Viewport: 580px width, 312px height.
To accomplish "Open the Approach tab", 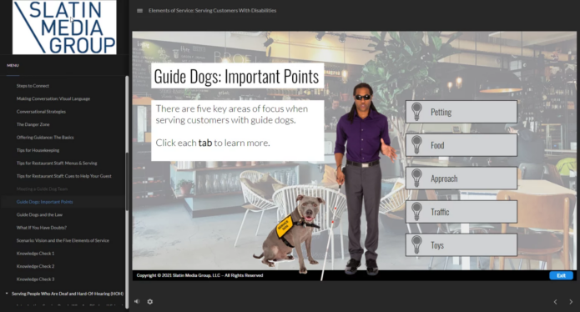I will coord(461,179).
